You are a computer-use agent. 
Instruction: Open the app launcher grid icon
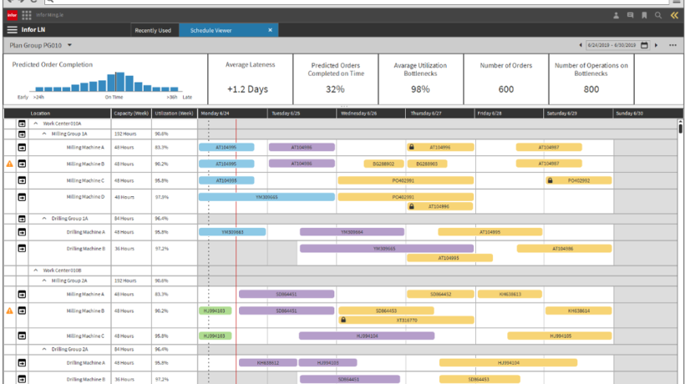click(27, 15)
